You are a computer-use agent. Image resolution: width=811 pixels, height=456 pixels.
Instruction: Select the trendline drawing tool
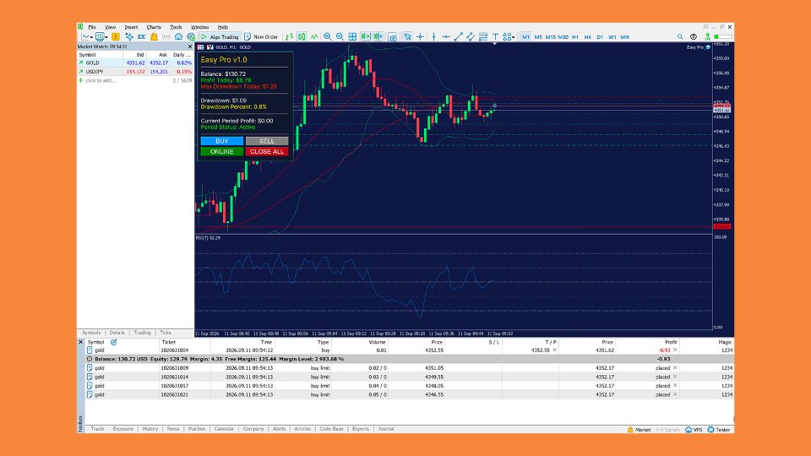[458, 36]
